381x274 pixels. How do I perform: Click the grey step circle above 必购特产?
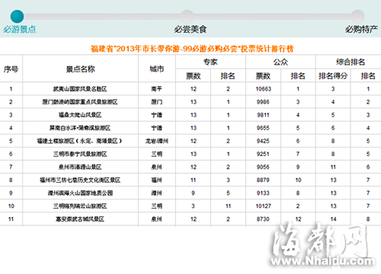[x=358, y=17]
